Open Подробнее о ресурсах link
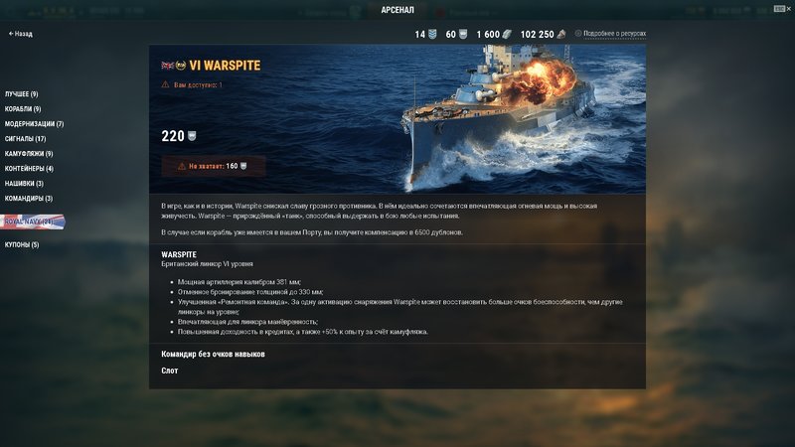 click(614, 34)
